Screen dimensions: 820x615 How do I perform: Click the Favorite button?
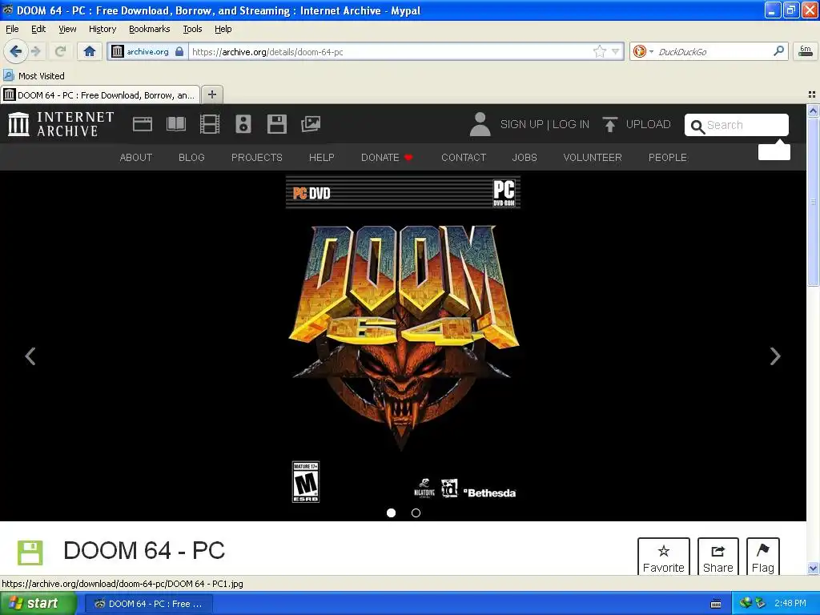(664, 557)
